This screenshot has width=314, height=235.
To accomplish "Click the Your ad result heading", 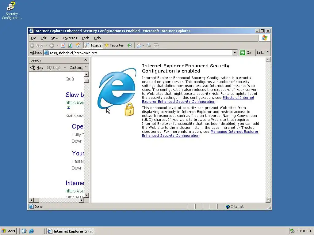I will [78, 153].
